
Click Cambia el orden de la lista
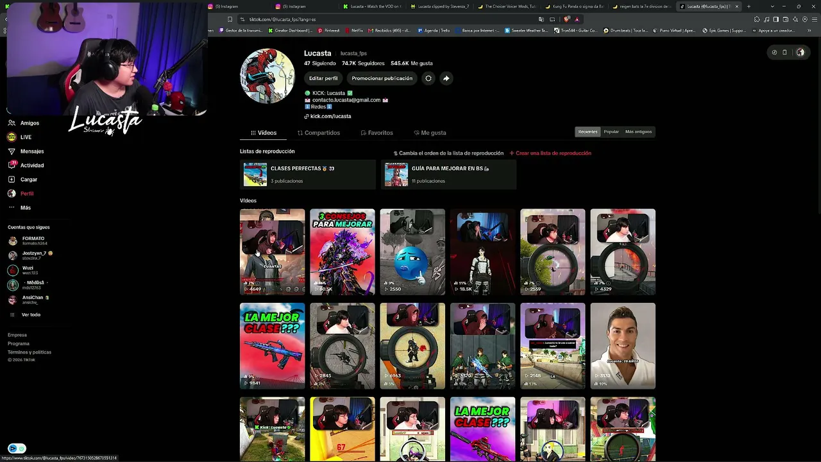[x=448, y=153]
